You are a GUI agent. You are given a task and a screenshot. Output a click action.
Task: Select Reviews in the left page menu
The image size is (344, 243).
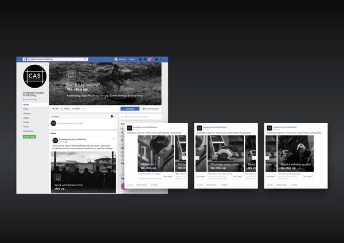coord(26,113)
